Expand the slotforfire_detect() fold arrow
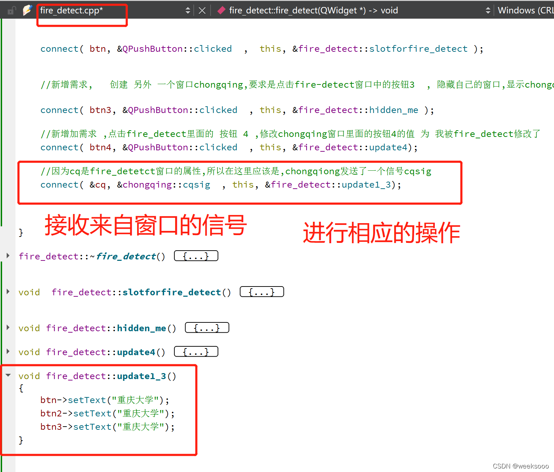 coord(8,291)
